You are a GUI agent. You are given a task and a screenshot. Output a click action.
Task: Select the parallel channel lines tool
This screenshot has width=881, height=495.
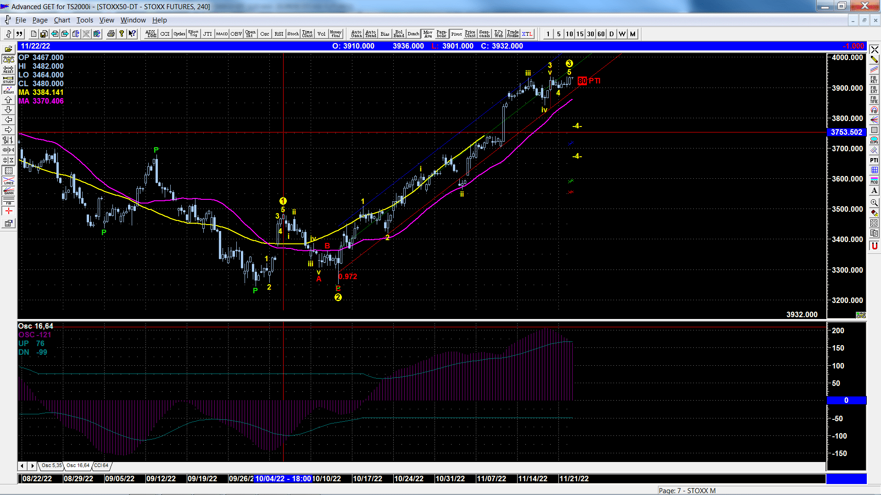[x=874, y=70]
